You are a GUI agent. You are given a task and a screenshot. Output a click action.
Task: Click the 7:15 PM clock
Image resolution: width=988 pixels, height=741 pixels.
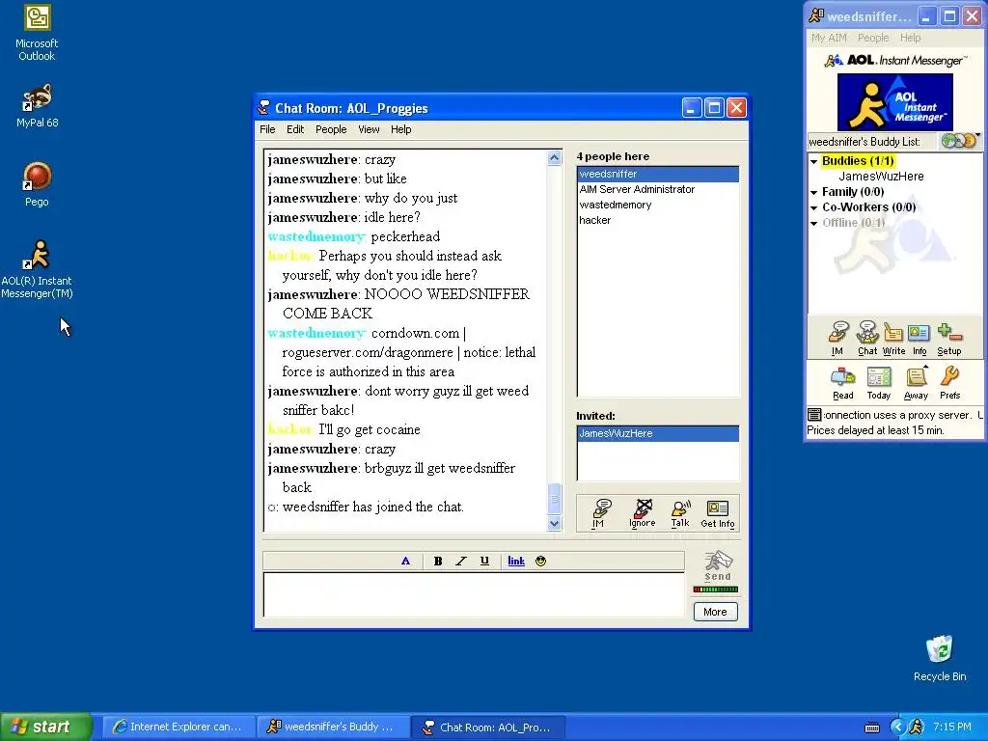point(952,727)
